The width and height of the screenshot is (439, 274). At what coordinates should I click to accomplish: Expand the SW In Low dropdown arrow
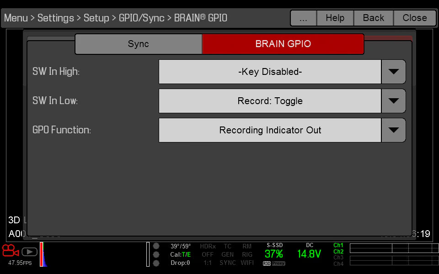point(393,101)
